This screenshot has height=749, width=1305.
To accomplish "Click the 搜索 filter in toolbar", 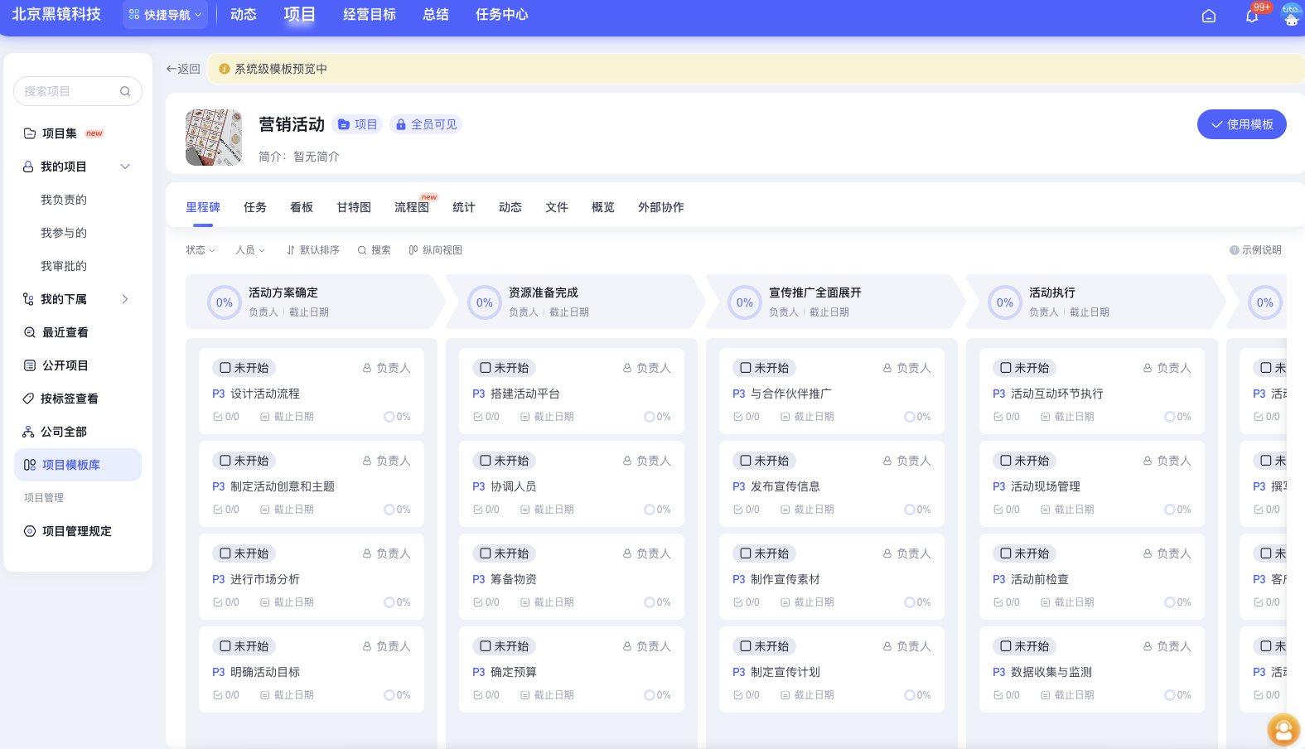I will tap(374, 250).
